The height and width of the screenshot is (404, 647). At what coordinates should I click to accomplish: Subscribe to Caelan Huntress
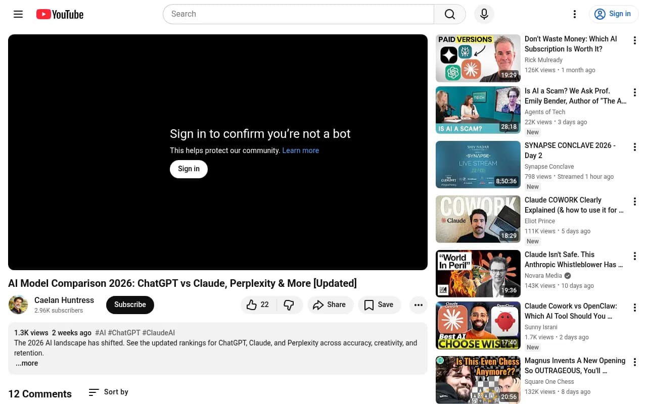pos(130,305)
